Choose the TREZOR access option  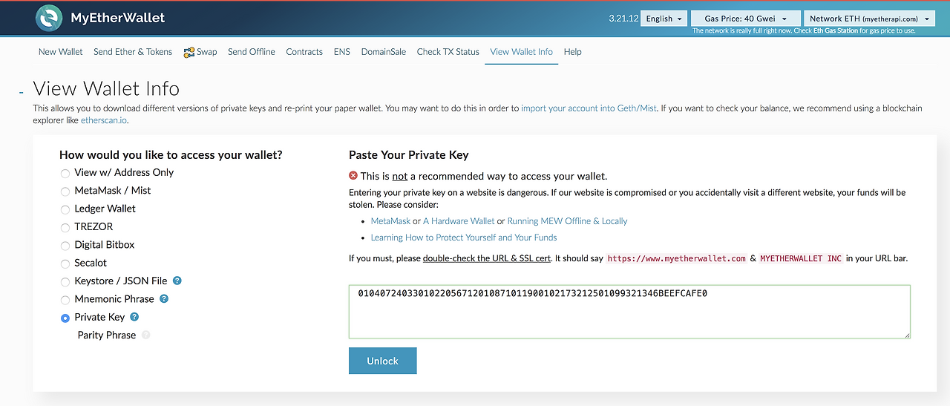point(65,227)
